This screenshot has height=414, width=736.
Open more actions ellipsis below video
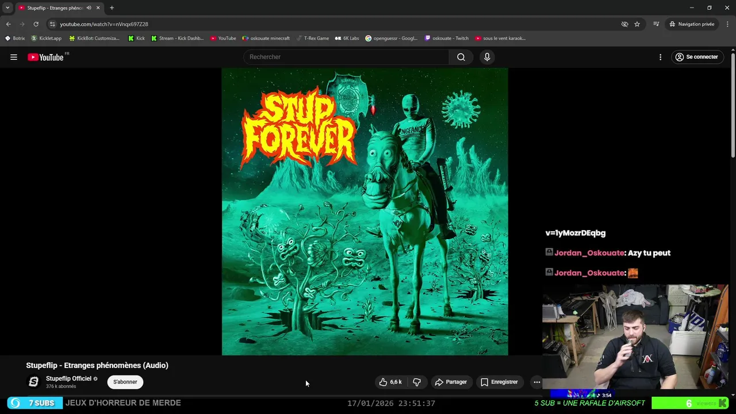[x=536, y=382]
